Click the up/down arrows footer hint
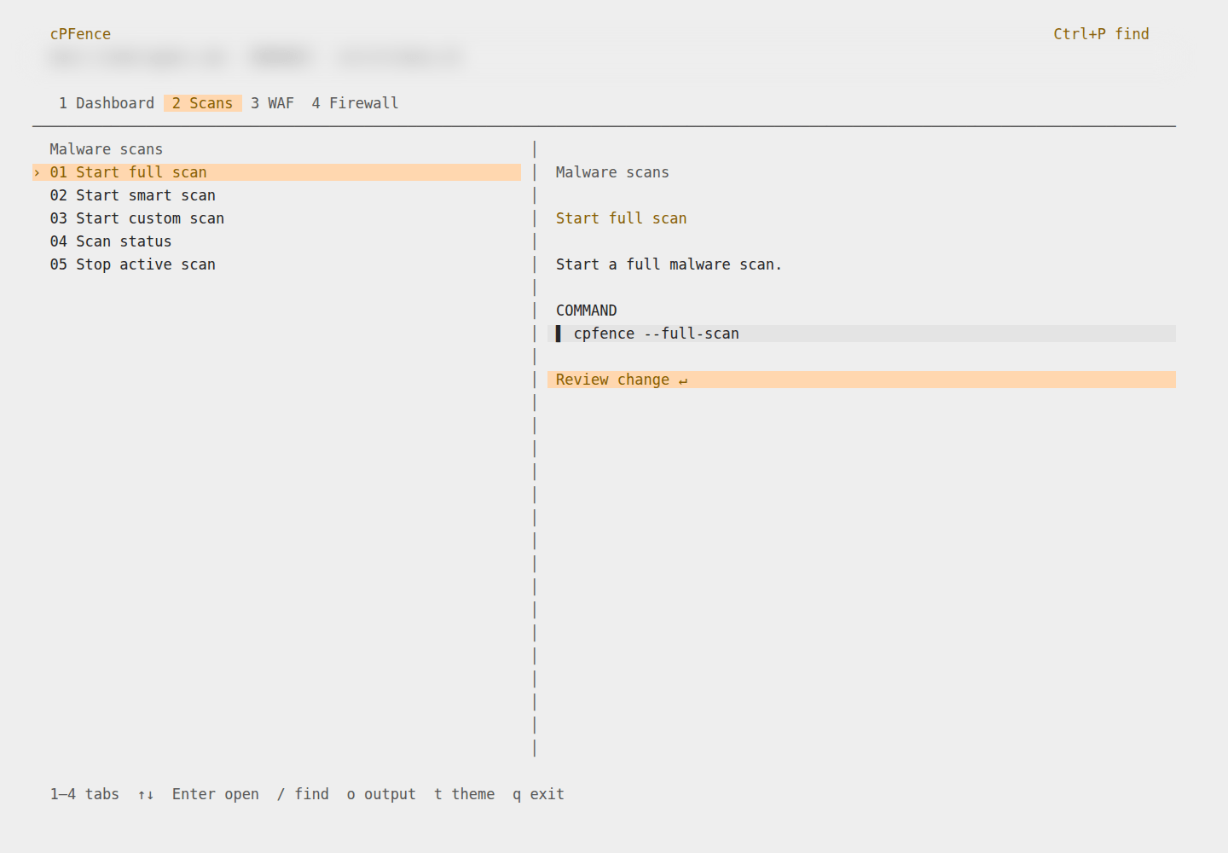Screen dimensions: 1228x853 (146, 794)
